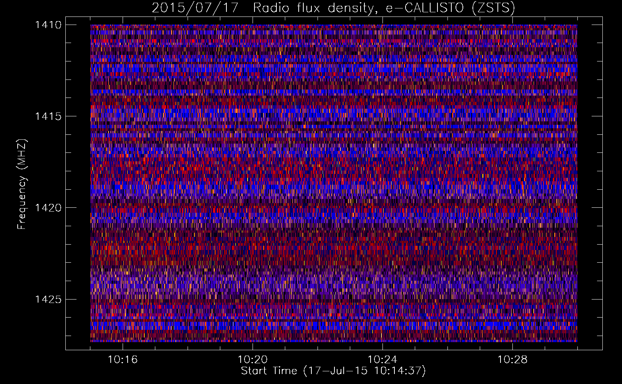Screen dimensions: 622x384
Task: Click the 1425 frequency tick label
Action: (x=48, y=299)
